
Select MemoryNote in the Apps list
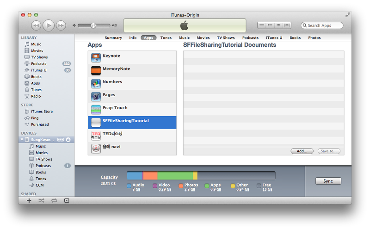point(132,70)
